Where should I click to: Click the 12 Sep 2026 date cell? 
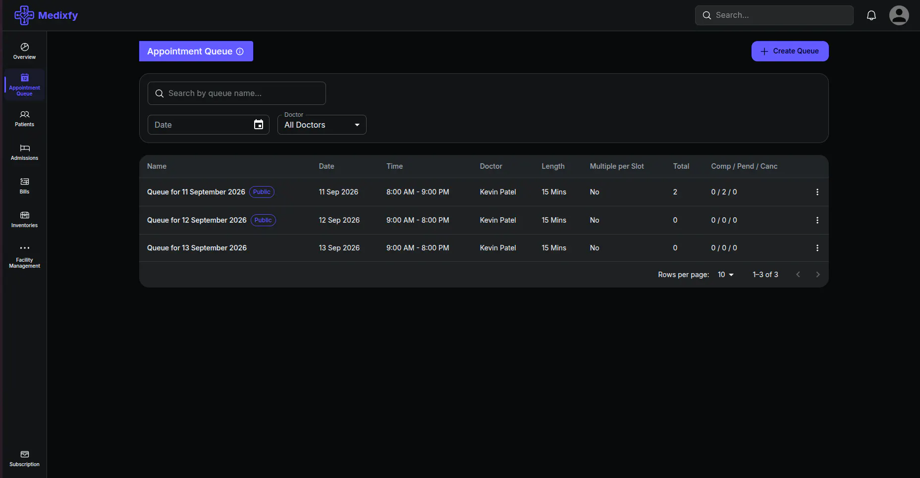tap(339, 220)
